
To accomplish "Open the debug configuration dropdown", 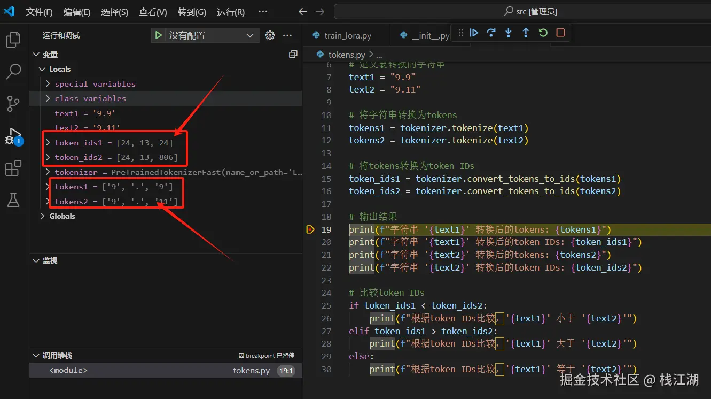I will pyautogui.click(x=249, y=35).
